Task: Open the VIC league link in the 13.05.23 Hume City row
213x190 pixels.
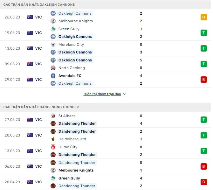Action: (38, 151)
